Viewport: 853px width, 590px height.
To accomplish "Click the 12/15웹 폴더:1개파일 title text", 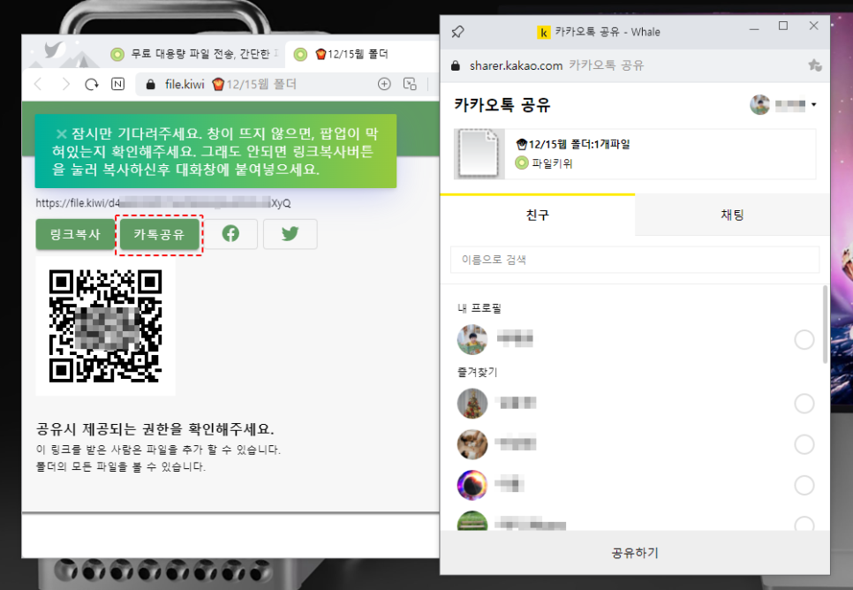I will (x=573, y=144).
